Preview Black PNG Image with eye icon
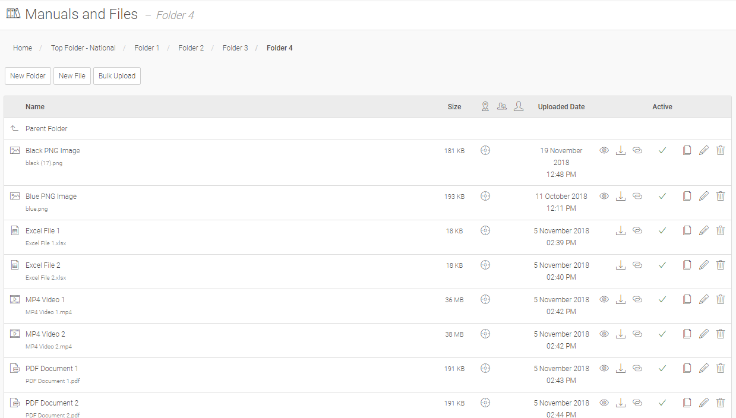736x418 pixels. coord(604,151)
